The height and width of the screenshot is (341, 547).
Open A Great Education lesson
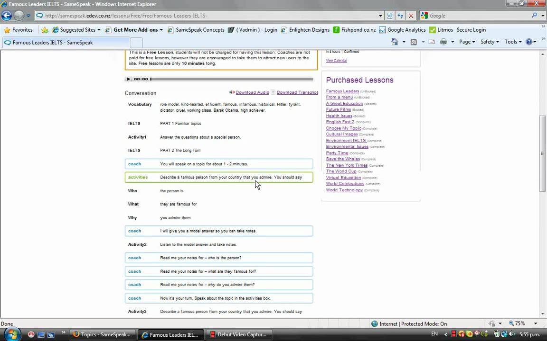coord(344,103)
